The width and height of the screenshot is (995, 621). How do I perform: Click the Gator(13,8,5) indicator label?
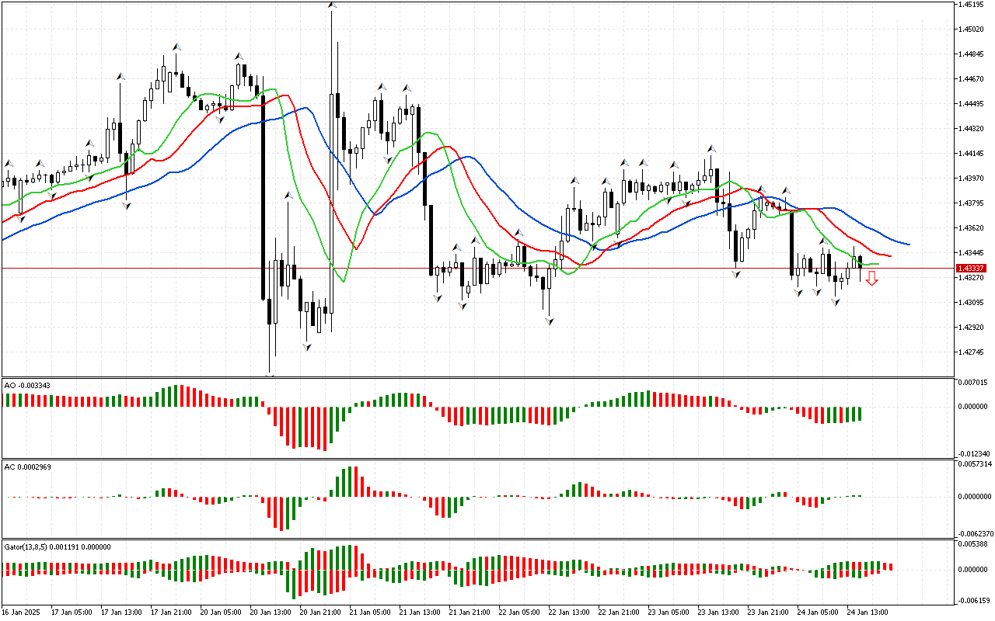point(58,546)
